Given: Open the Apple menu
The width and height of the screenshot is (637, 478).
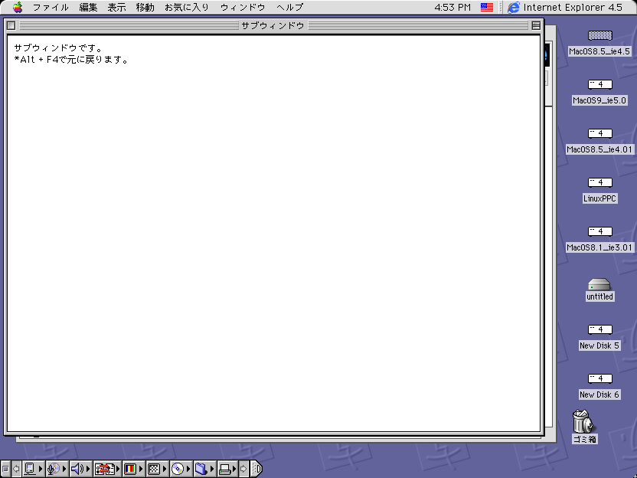Looking at the screenshot, I should point(18,8).
